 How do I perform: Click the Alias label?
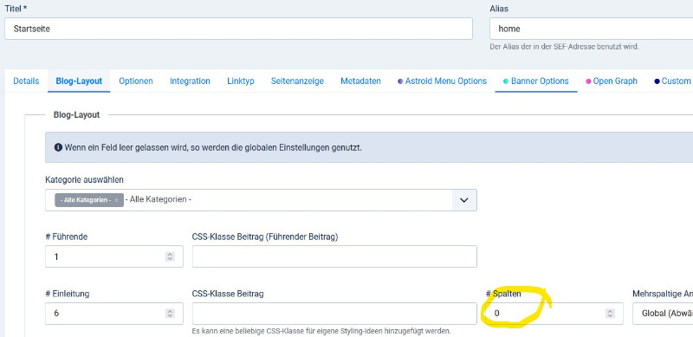499,9
